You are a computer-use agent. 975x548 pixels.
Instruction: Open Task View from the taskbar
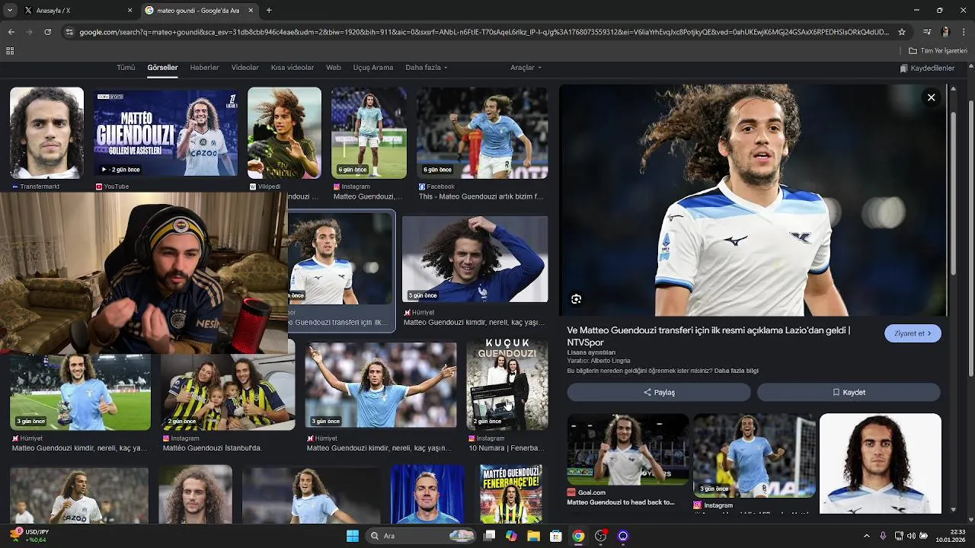(x=489, y=536)
